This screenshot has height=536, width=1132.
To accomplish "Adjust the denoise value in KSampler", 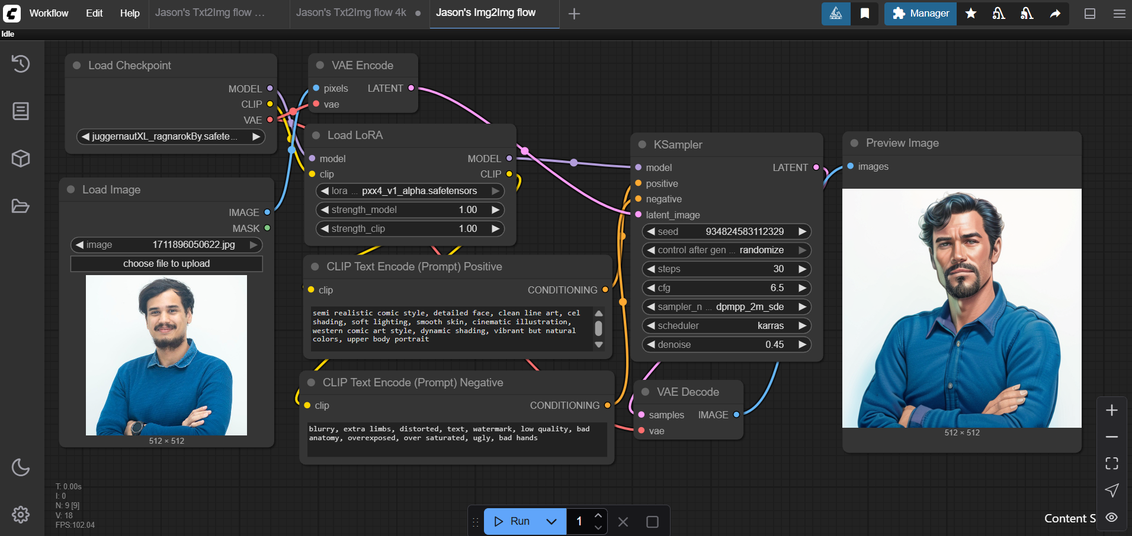I will click(x=726, y=344).
